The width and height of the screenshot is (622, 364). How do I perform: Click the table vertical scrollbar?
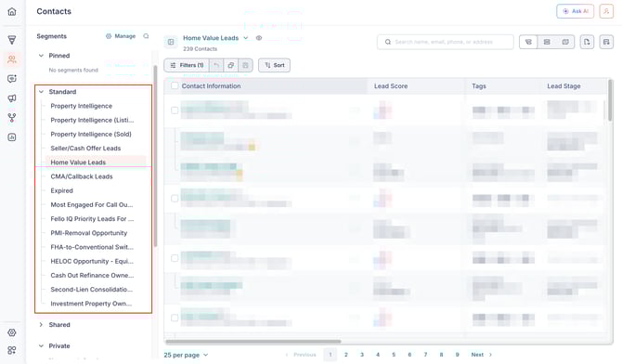click(x=610, y=100)
